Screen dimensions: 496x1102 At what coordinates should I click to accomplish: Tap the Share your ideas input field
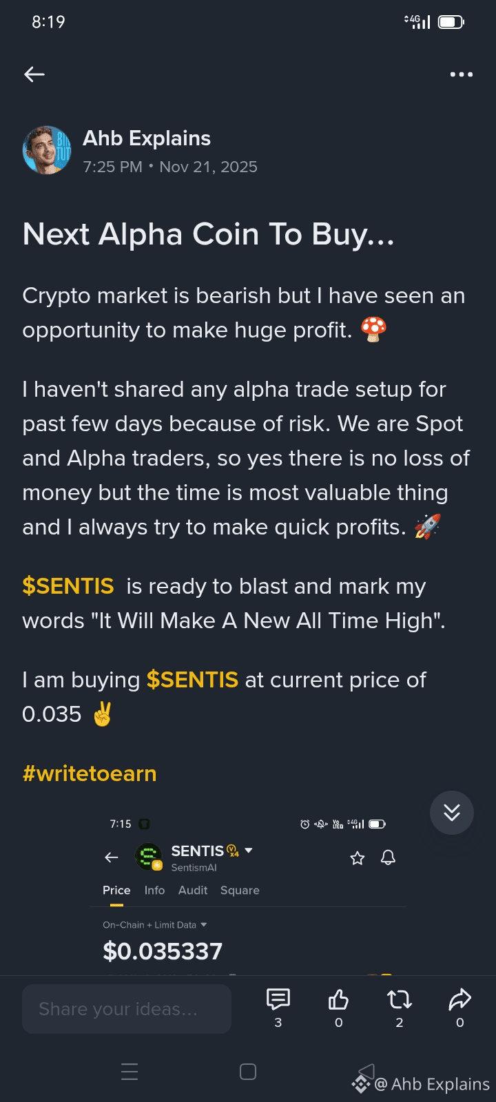(127, 1009)
